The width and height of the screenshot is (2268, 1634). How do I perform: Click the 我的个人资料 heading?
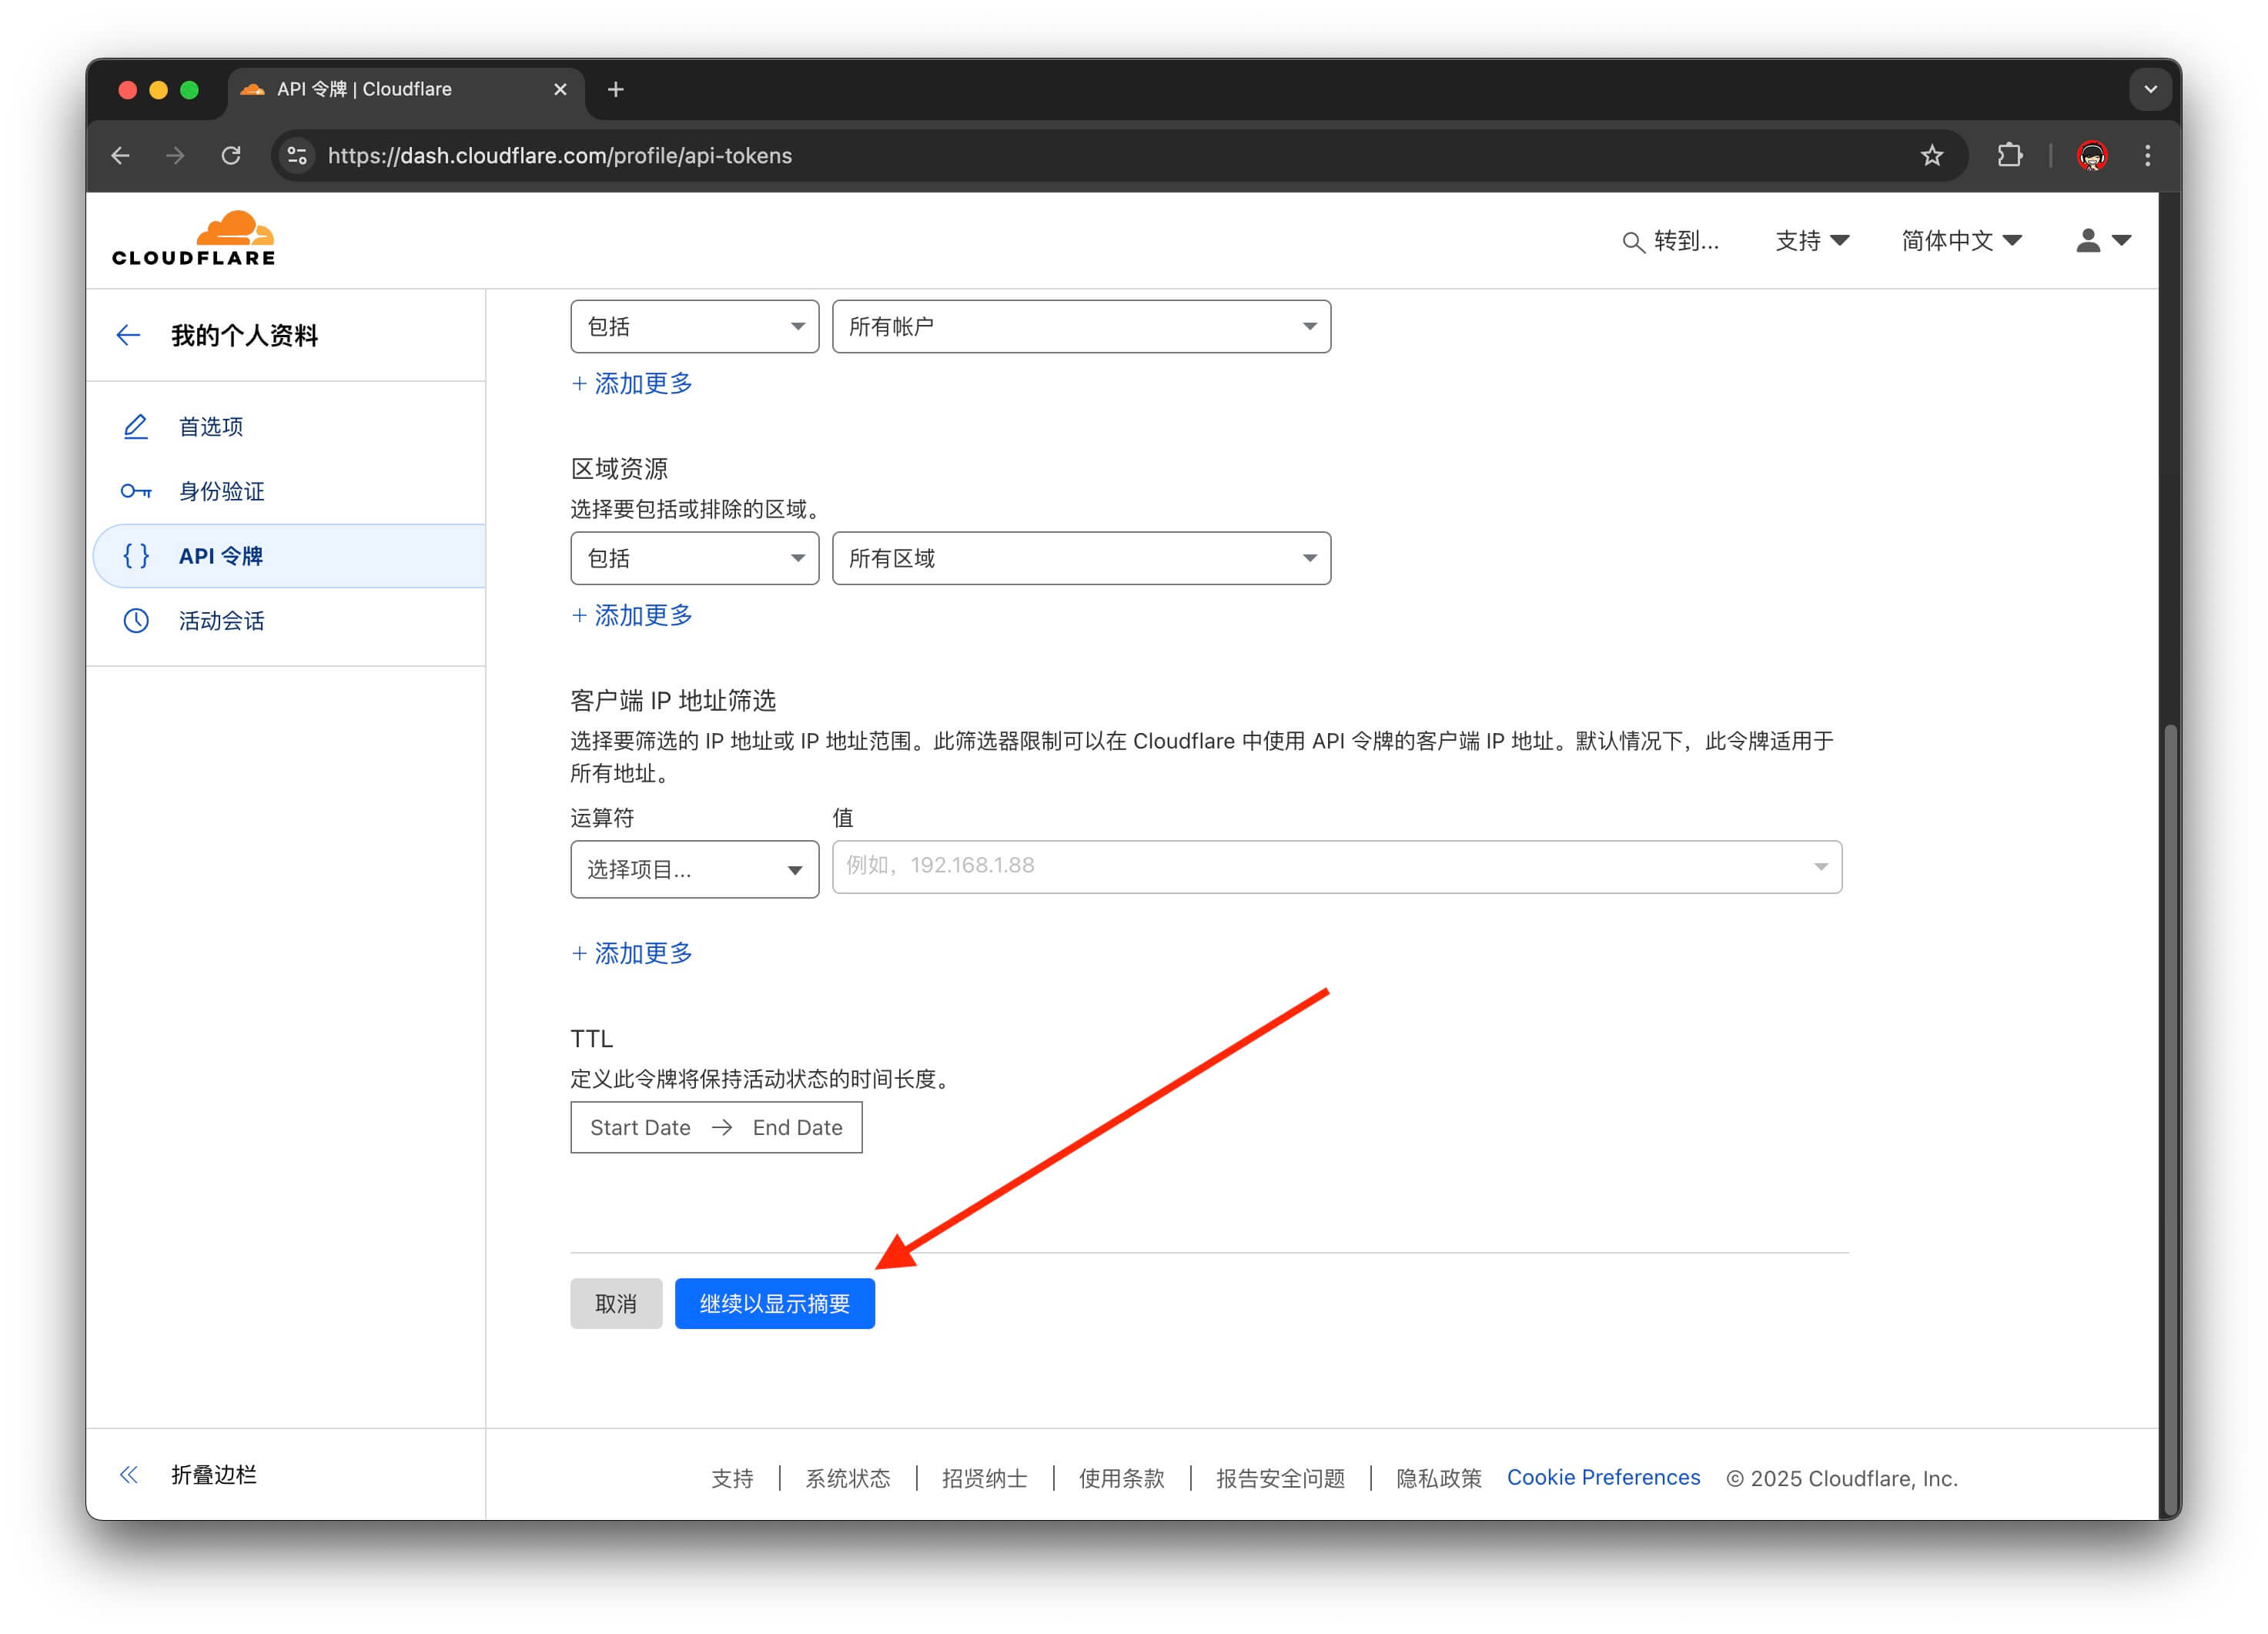pos(244,335)
